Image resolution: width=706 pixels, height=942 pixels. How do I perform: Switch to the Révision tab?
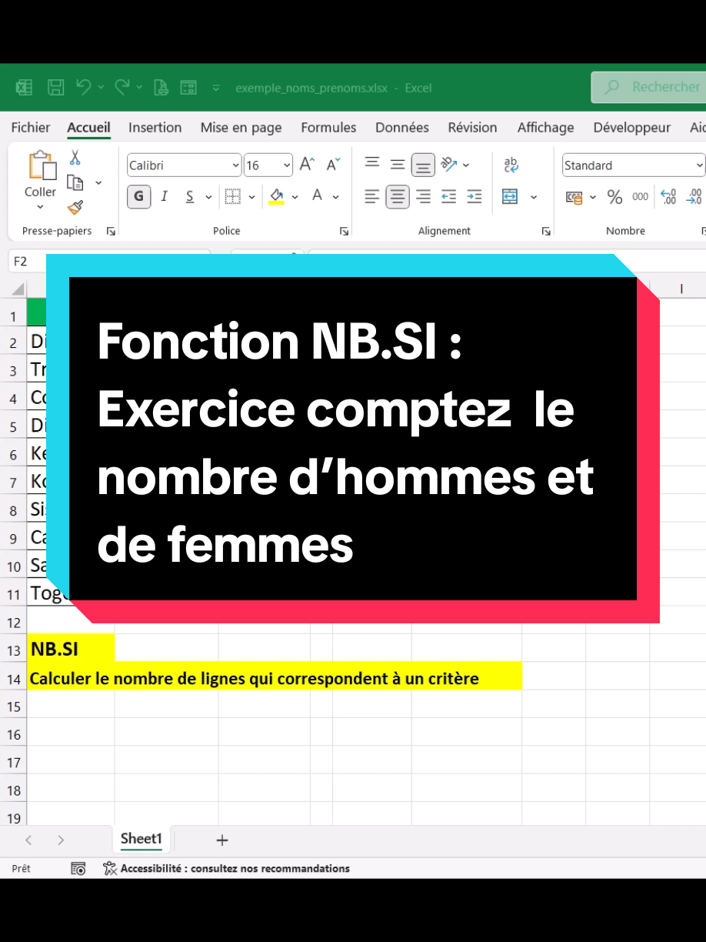click(473, 128)
